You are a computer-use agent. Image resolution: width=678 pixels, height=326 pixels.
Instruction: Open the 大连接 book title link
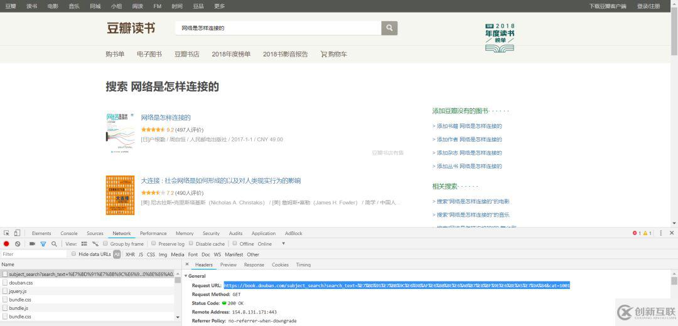click(x=221, y=181)
